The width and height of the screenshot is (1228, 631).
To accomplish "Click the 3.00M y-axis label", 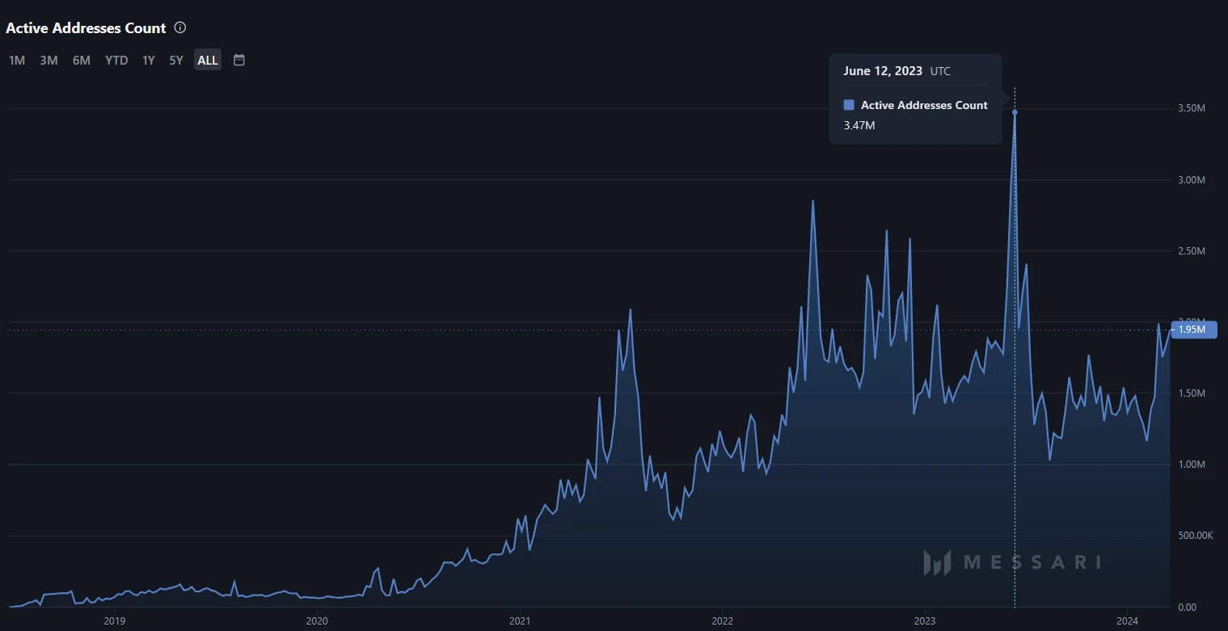I will tap(1192, 179).
